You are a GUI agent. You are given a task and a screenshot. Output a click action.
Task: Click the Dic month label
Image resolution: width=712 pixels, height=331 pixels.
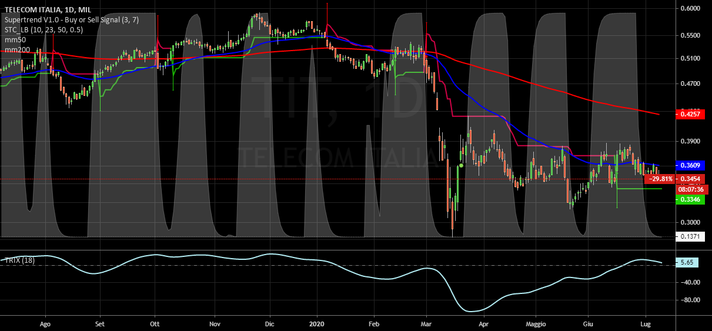pyautogui.click(x=270, y=323)
